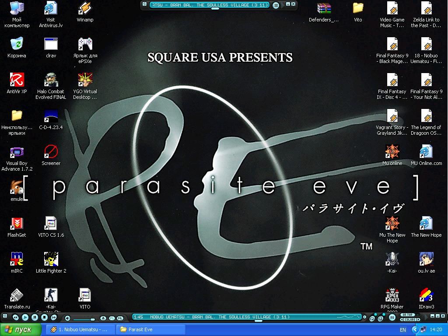This screenshot has height=336, width=448.
Task: Select the Translate.ru desktop icon
Action: pyautogui.click(x=17, y=298)
